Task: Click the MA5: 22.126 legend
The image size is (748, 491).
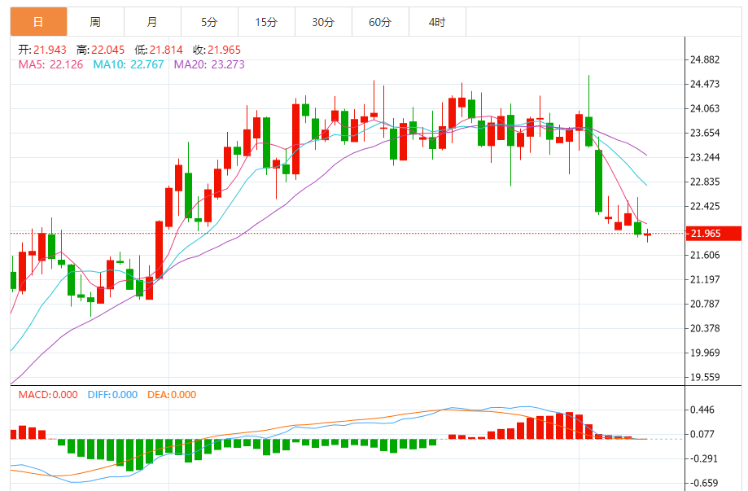Action: click(50, 64)
